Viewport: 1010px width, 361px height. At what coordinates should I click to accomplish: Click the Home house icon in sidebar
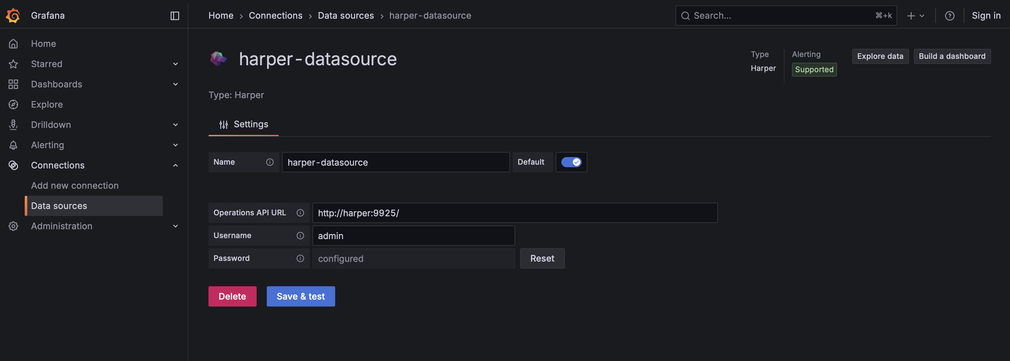click(x=13, y=43)
